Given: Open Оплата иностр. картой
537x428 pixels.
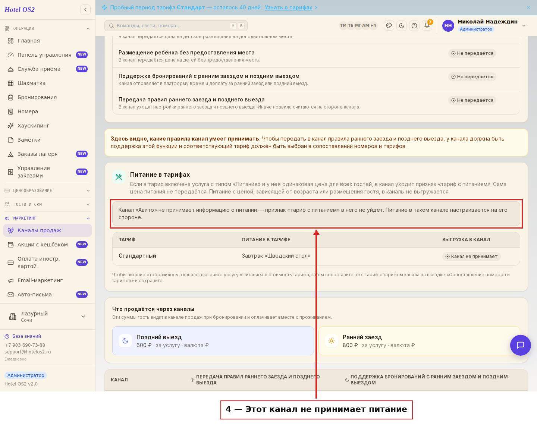Looking at the screenshot, I should click(x=47, y=262).
